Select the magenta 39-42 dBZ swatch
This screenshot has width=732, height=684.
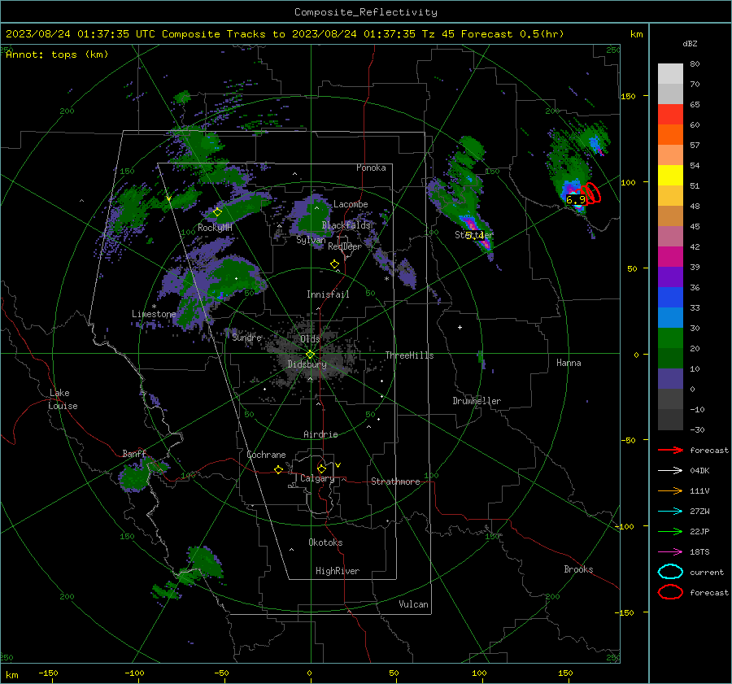[670, 257]
